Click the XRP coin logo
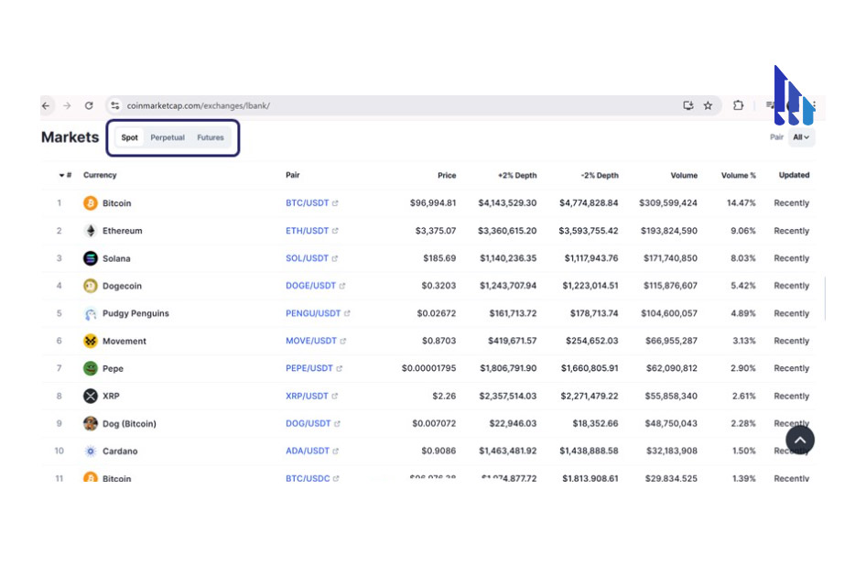The image size is (866, 577). [x=90, y=396]
